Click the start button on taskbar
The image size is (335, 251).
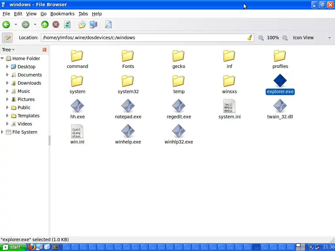tap(12, 247)
